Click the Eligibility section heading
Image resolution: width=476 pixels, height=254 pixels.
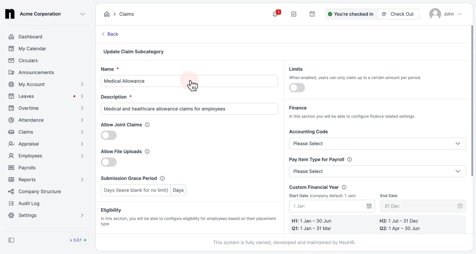[x=111, y=210]
